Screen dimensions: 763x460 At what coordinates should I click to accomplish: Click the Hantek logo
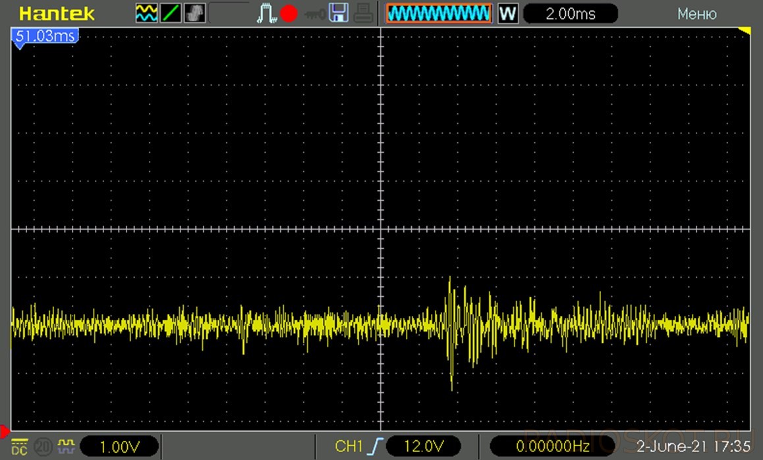[57, 13]
